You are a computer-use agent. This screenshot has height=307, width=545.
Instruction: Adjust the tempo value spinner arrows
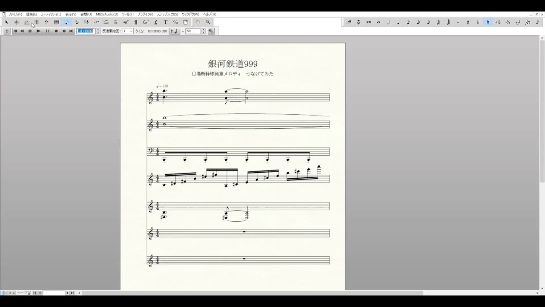click(x=203, y=31)
